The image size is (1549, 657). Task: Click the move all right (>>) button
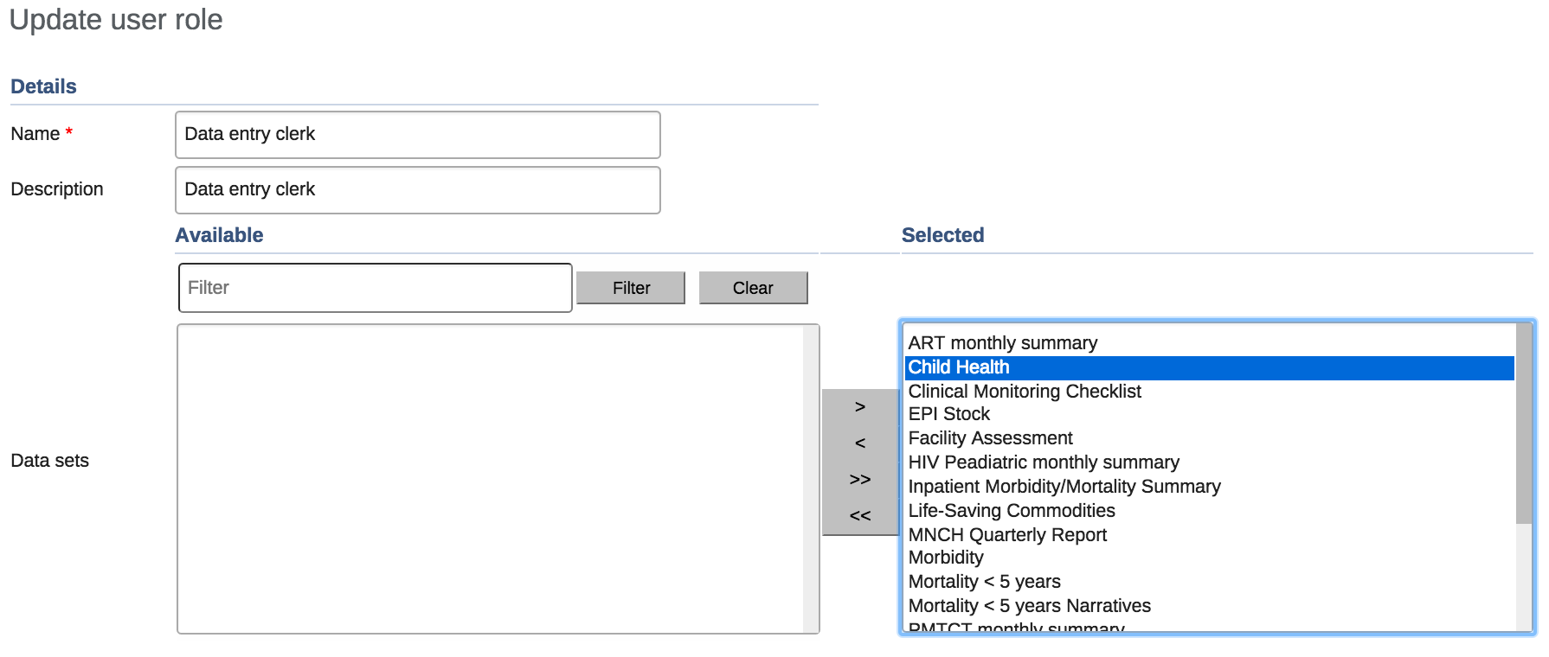(859, 480)
